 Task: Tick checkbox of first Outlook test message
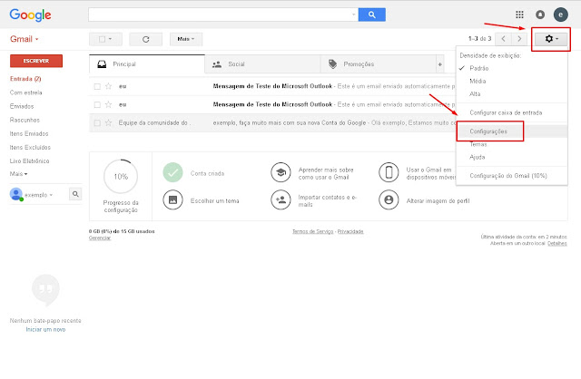[x=97, y=86]
